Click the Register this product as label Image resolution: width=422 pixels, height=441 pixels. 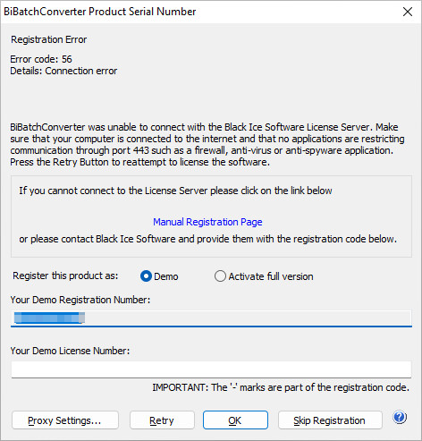(x=65, y=276)
